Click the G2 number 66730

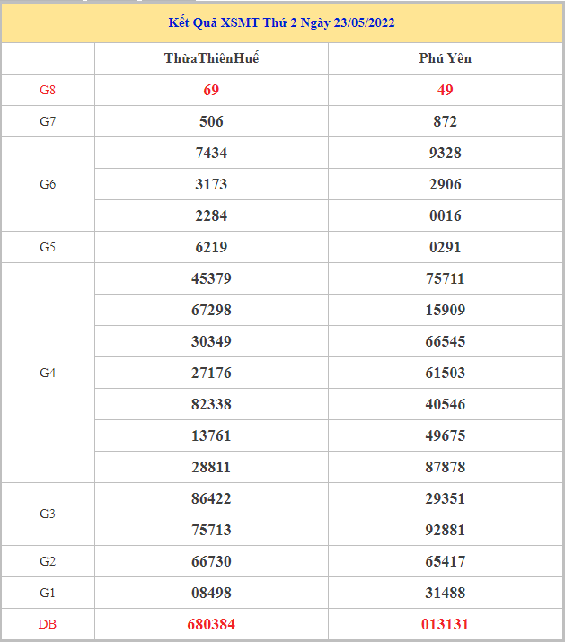click(211, 561)
